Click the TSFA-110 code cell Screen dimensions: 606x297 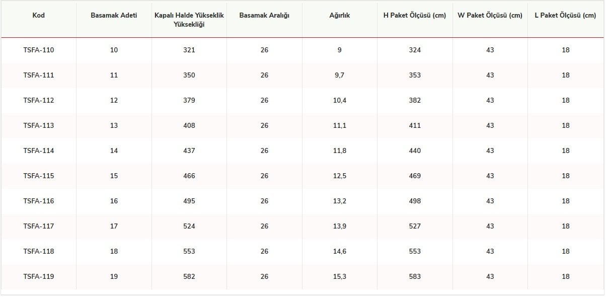click(39, 50)
